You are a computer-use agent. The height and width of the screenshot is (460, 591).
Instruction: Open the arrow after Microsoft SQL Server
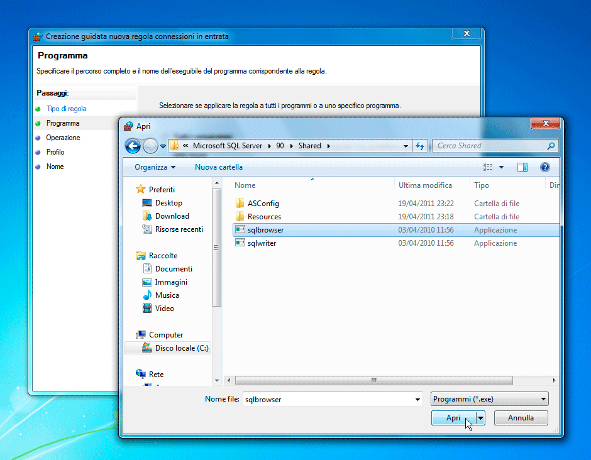tap(270, 146)
